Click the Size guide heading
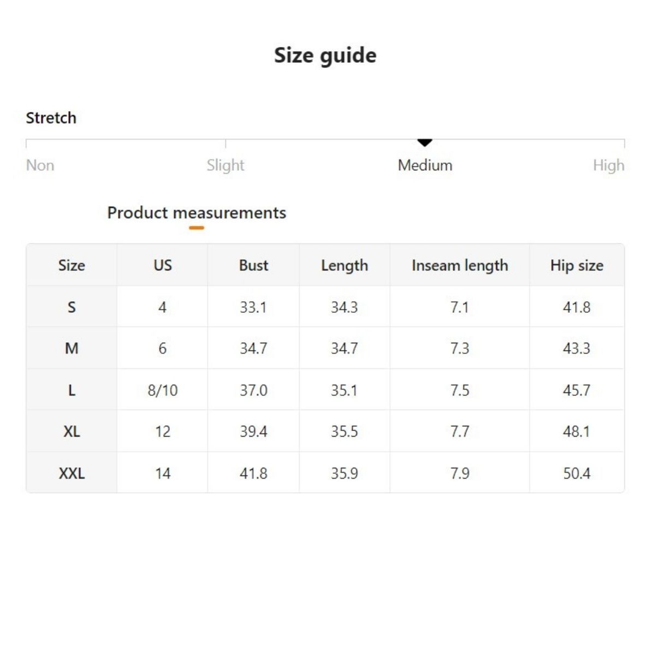Image resolution: width=655 pixels, height=655 pixels. tap(325, 55)
